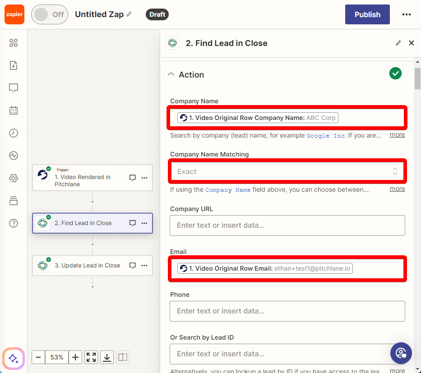Viewport: 421px width, 373px height.
Task: Open the top-right three-dot menu
Action: [407, 14]
